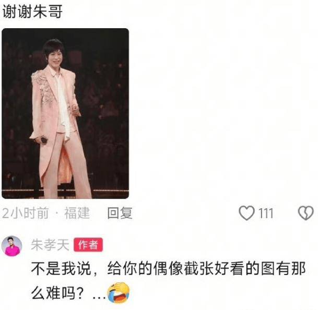Tap the 么难吗? reply line
Viewport: 318px width, 310px height.
point(57,293)
